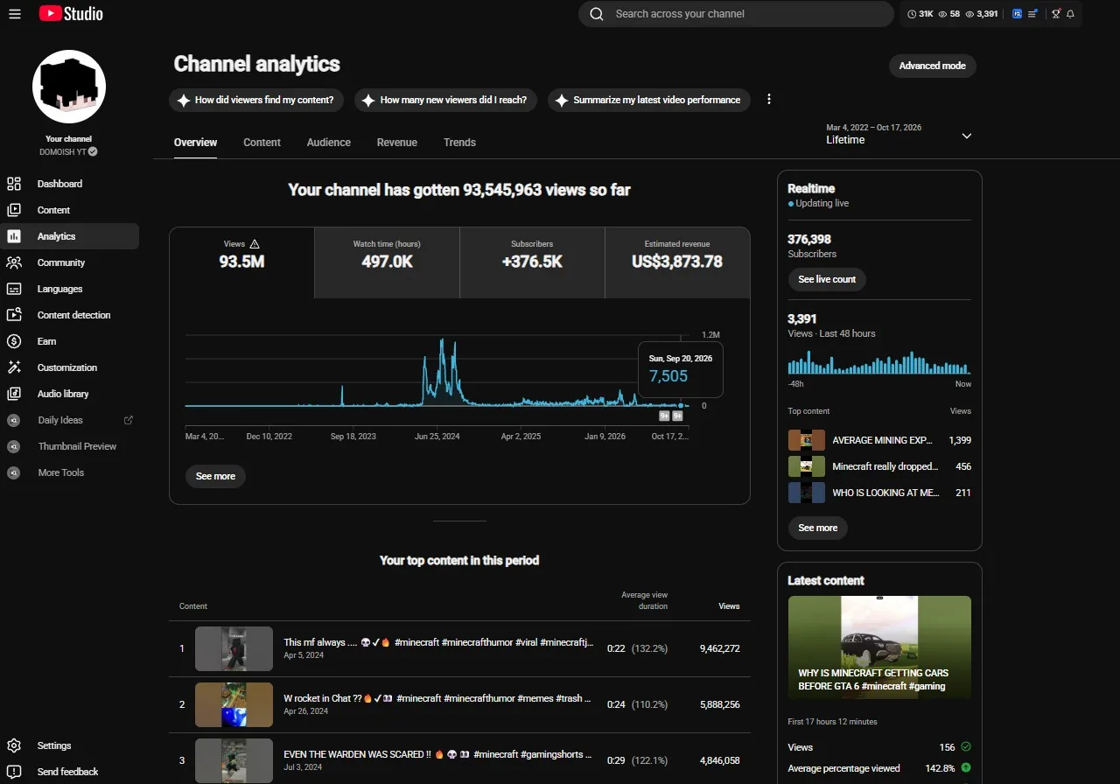Open the list icon with the blue dot
1120x784 pixels.
[1033, 14]
